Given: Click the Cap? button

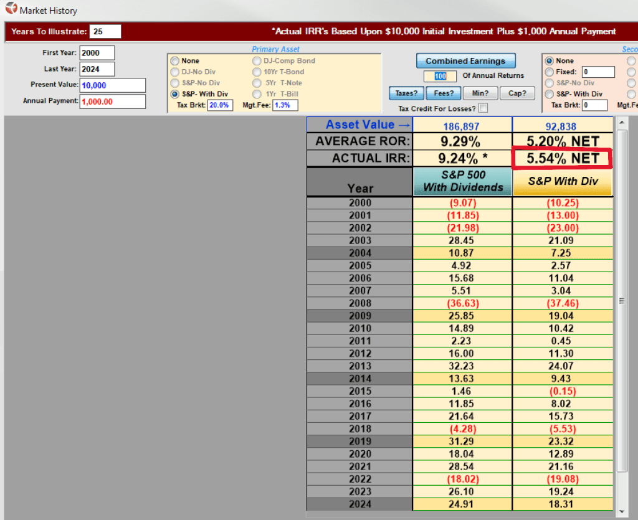Looking at the screenshot, I should click(517, 93).
